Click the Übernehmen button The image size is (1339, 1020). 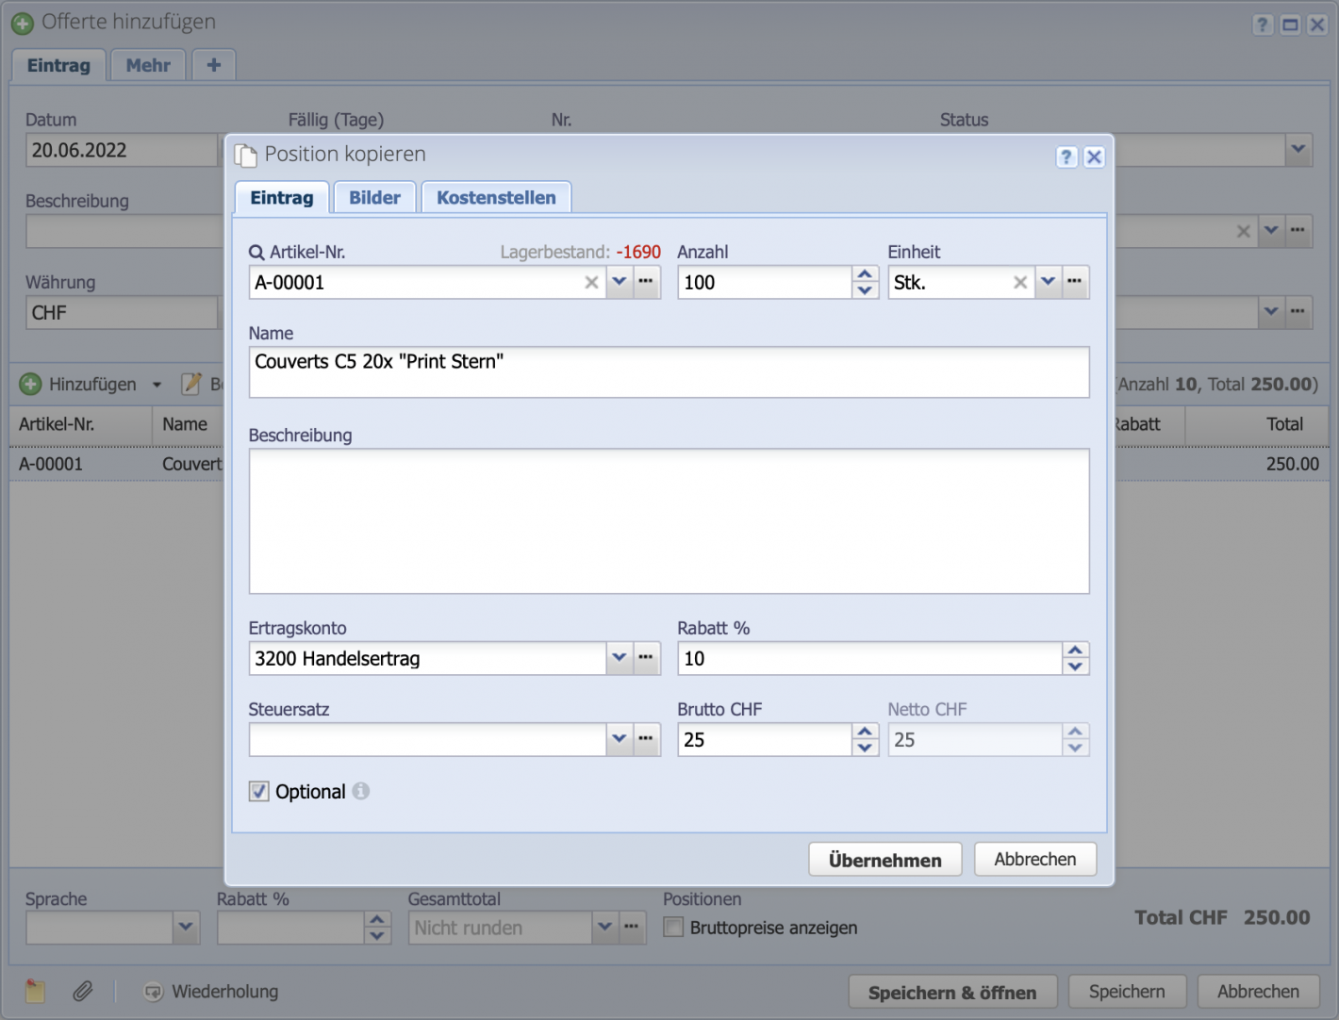[884, 859]
